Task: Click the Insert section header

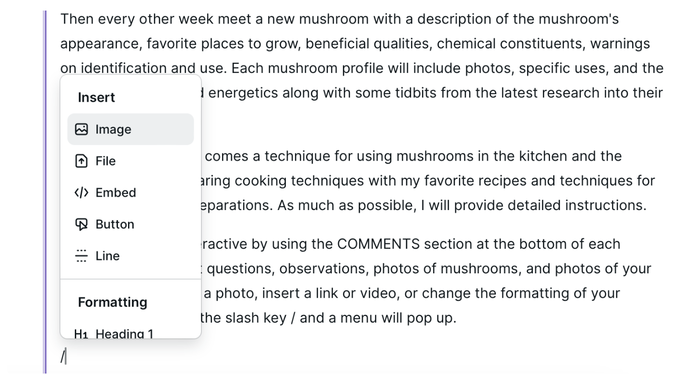Action: [96, 97]
